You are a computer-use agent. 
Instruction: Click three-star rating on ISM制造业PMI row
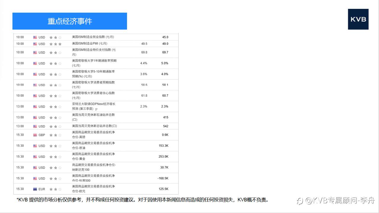[55, 44]
